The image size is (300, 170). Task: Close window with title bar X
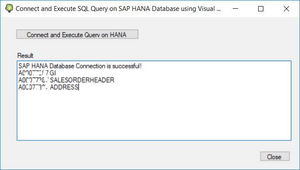coord(286,9)
